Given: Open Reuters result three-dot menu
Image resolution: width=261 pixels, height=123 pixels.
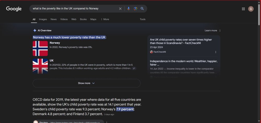Looking at the screenshot, I should coord(107,122).
